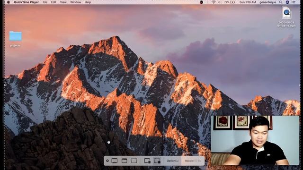Open the Options dropdown in capture toolbar
Screen dimensions: 303x170
172,161
